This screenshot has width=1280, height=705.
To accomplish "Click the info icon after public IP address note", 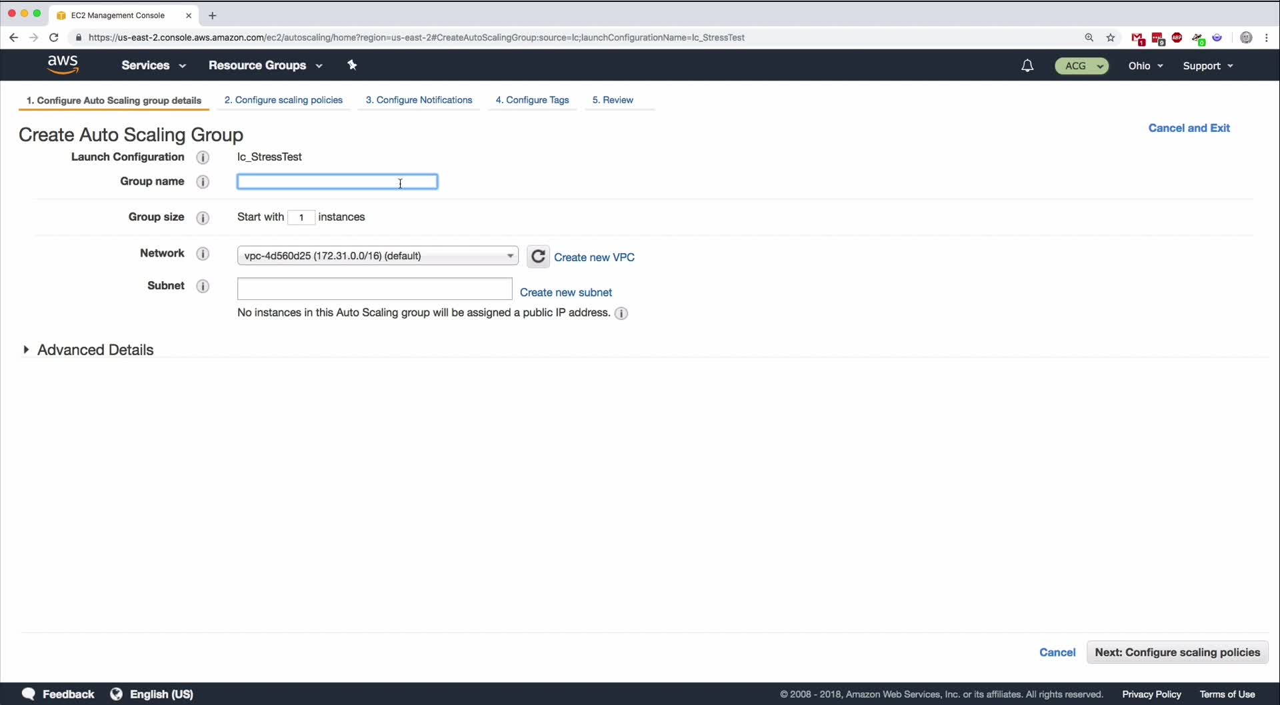I will point(621,313).
